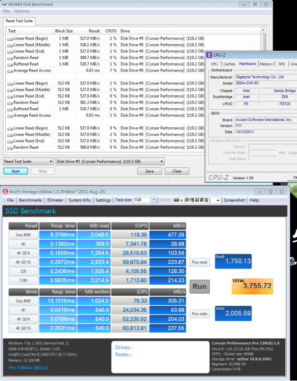Open Anvil's Settings menu
The image size is (297, 381).
(x=103, y=200)
